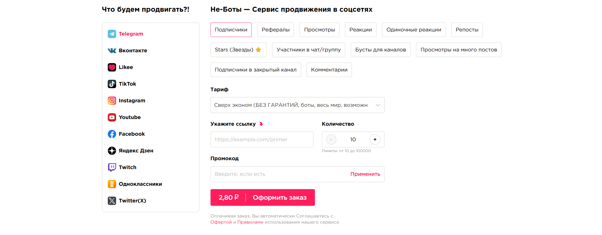The image size is (602, 235).
Task: Switch to the Подписчики tab
Action: [231, 30]
